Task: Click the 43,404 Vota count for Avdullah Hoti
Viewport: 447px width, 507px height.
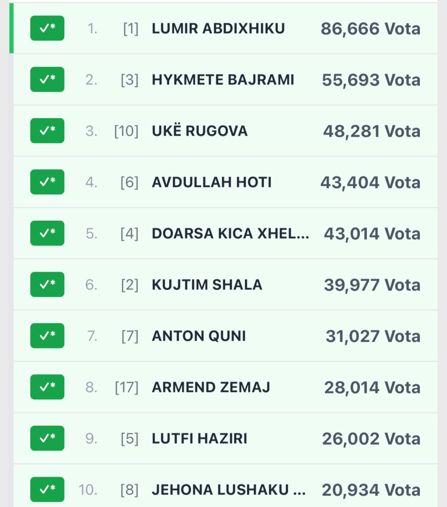Action: 370,183
